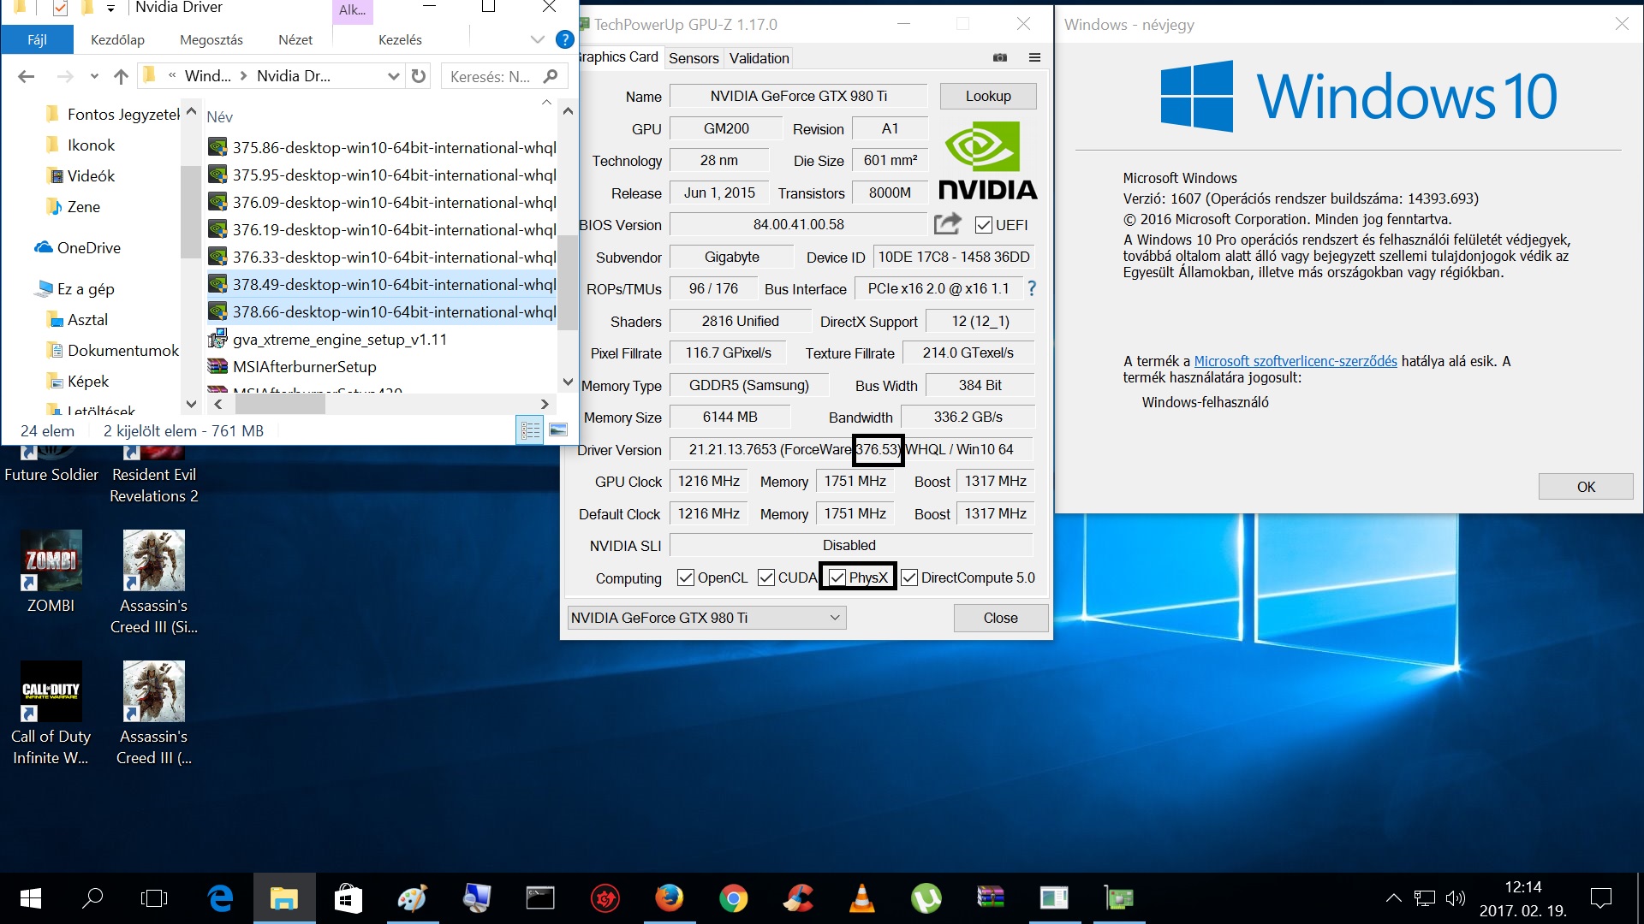This screenshot has width=1644, height=924.
Task: Open the Fájl tab in Explorer
Action: (x=37, y=39)
